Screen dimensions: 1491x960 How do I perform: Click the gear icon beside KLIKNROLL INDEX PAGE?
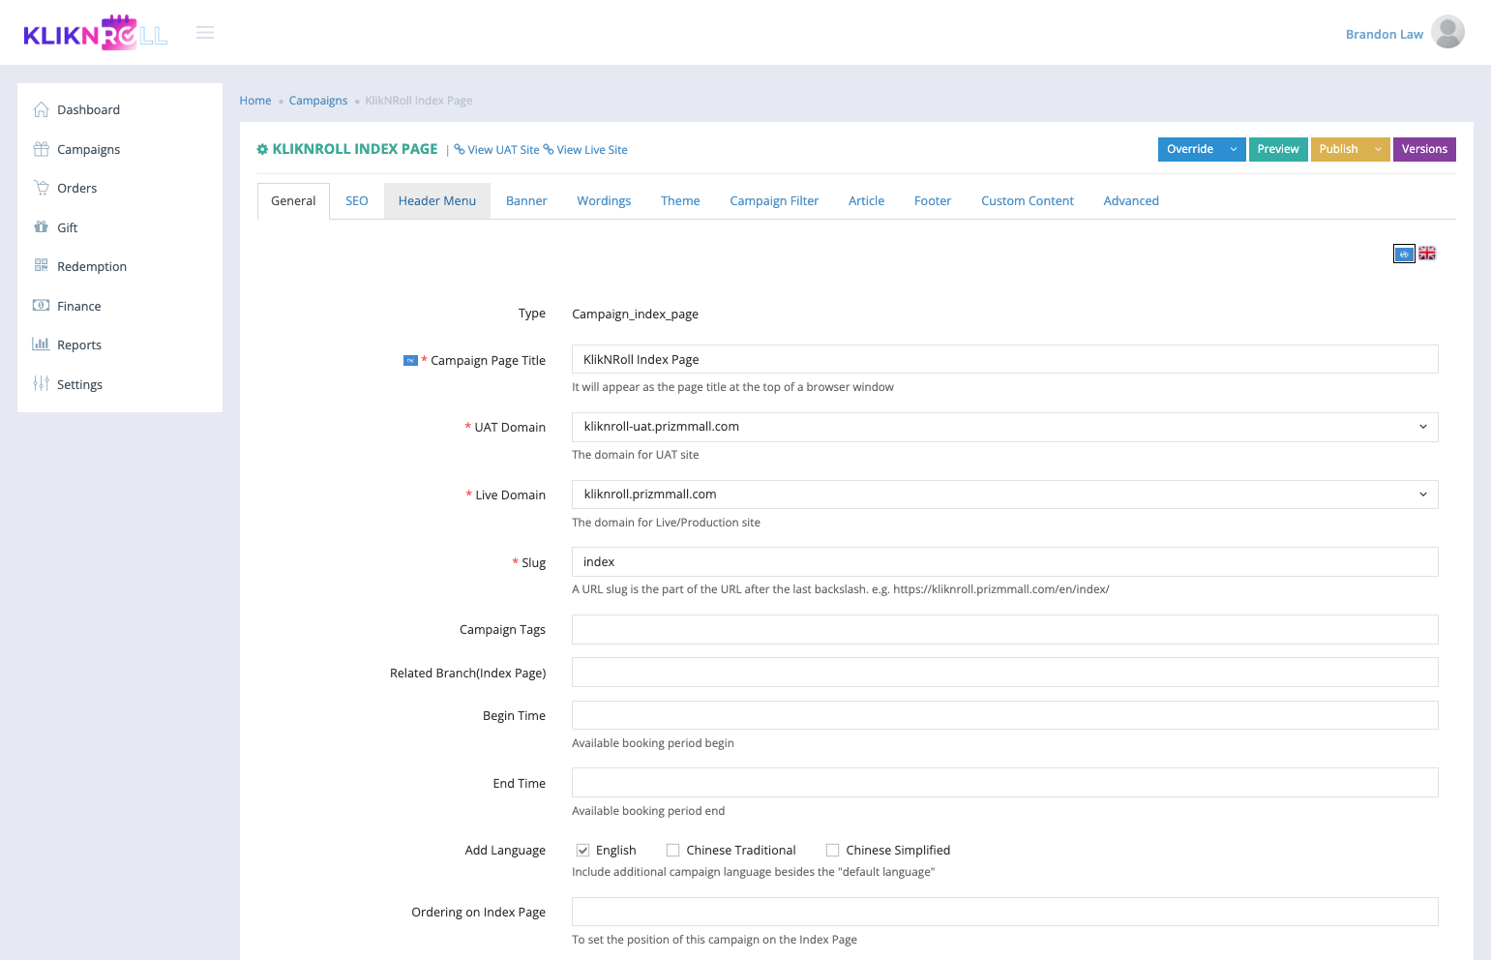pos(262,149)
